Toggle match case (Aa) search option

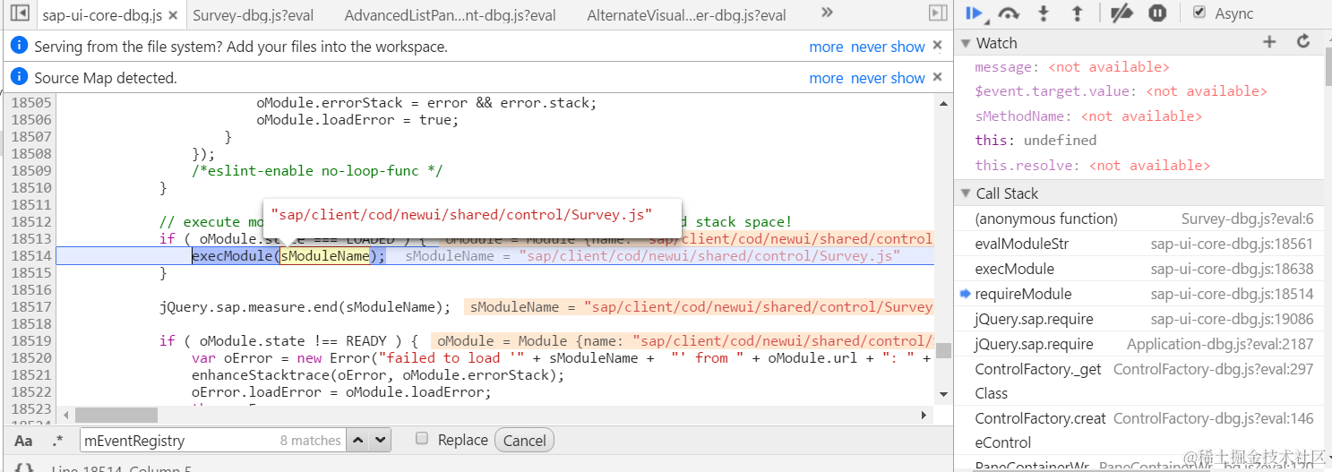tap(24, 441)
